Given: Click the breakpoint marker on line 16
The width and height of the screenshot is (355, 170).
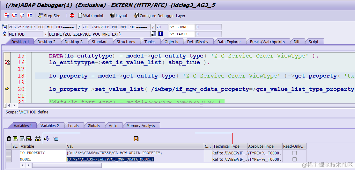Looking at the screenshot, I should click(7, 63).
